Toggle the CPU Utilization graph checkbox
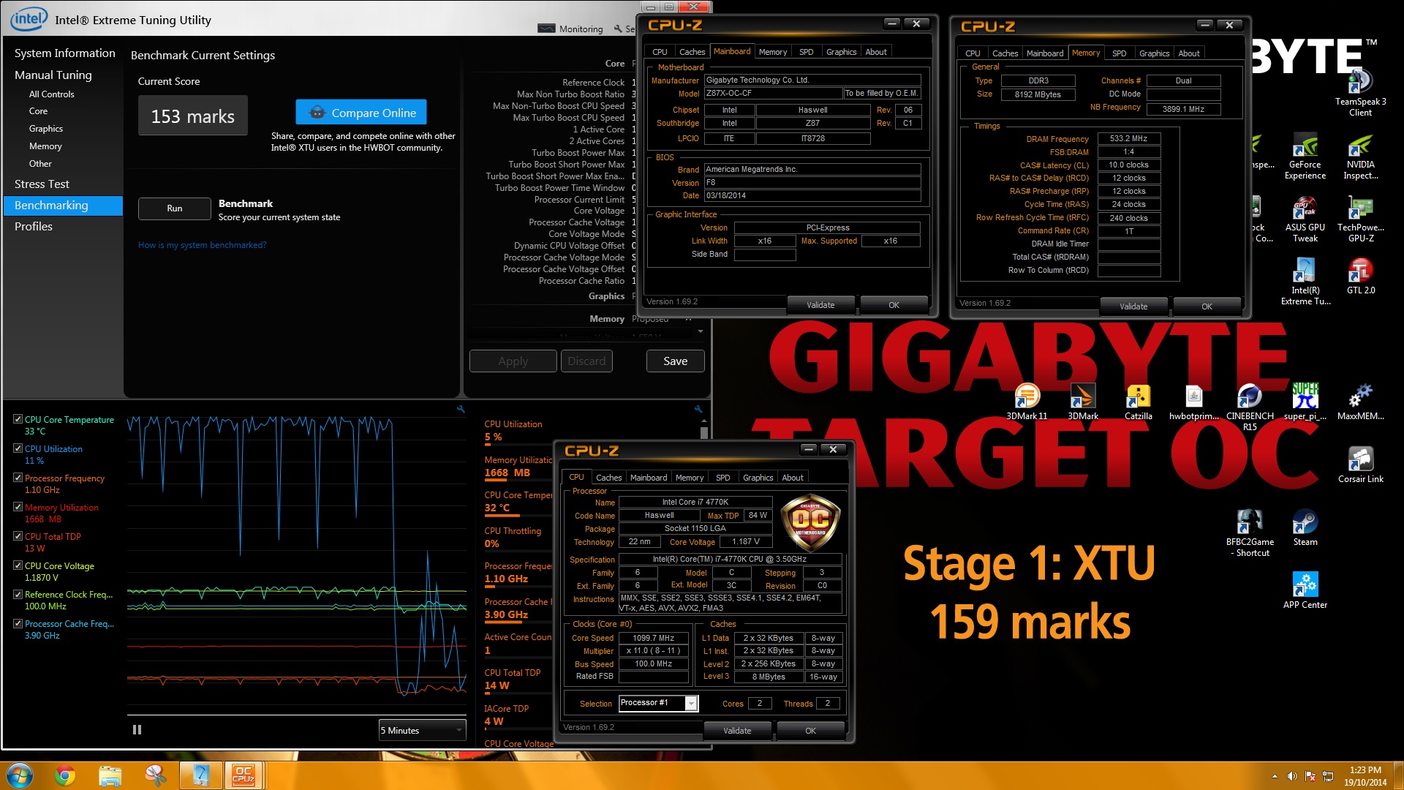The image size is (1404, 790). (18, 448)
